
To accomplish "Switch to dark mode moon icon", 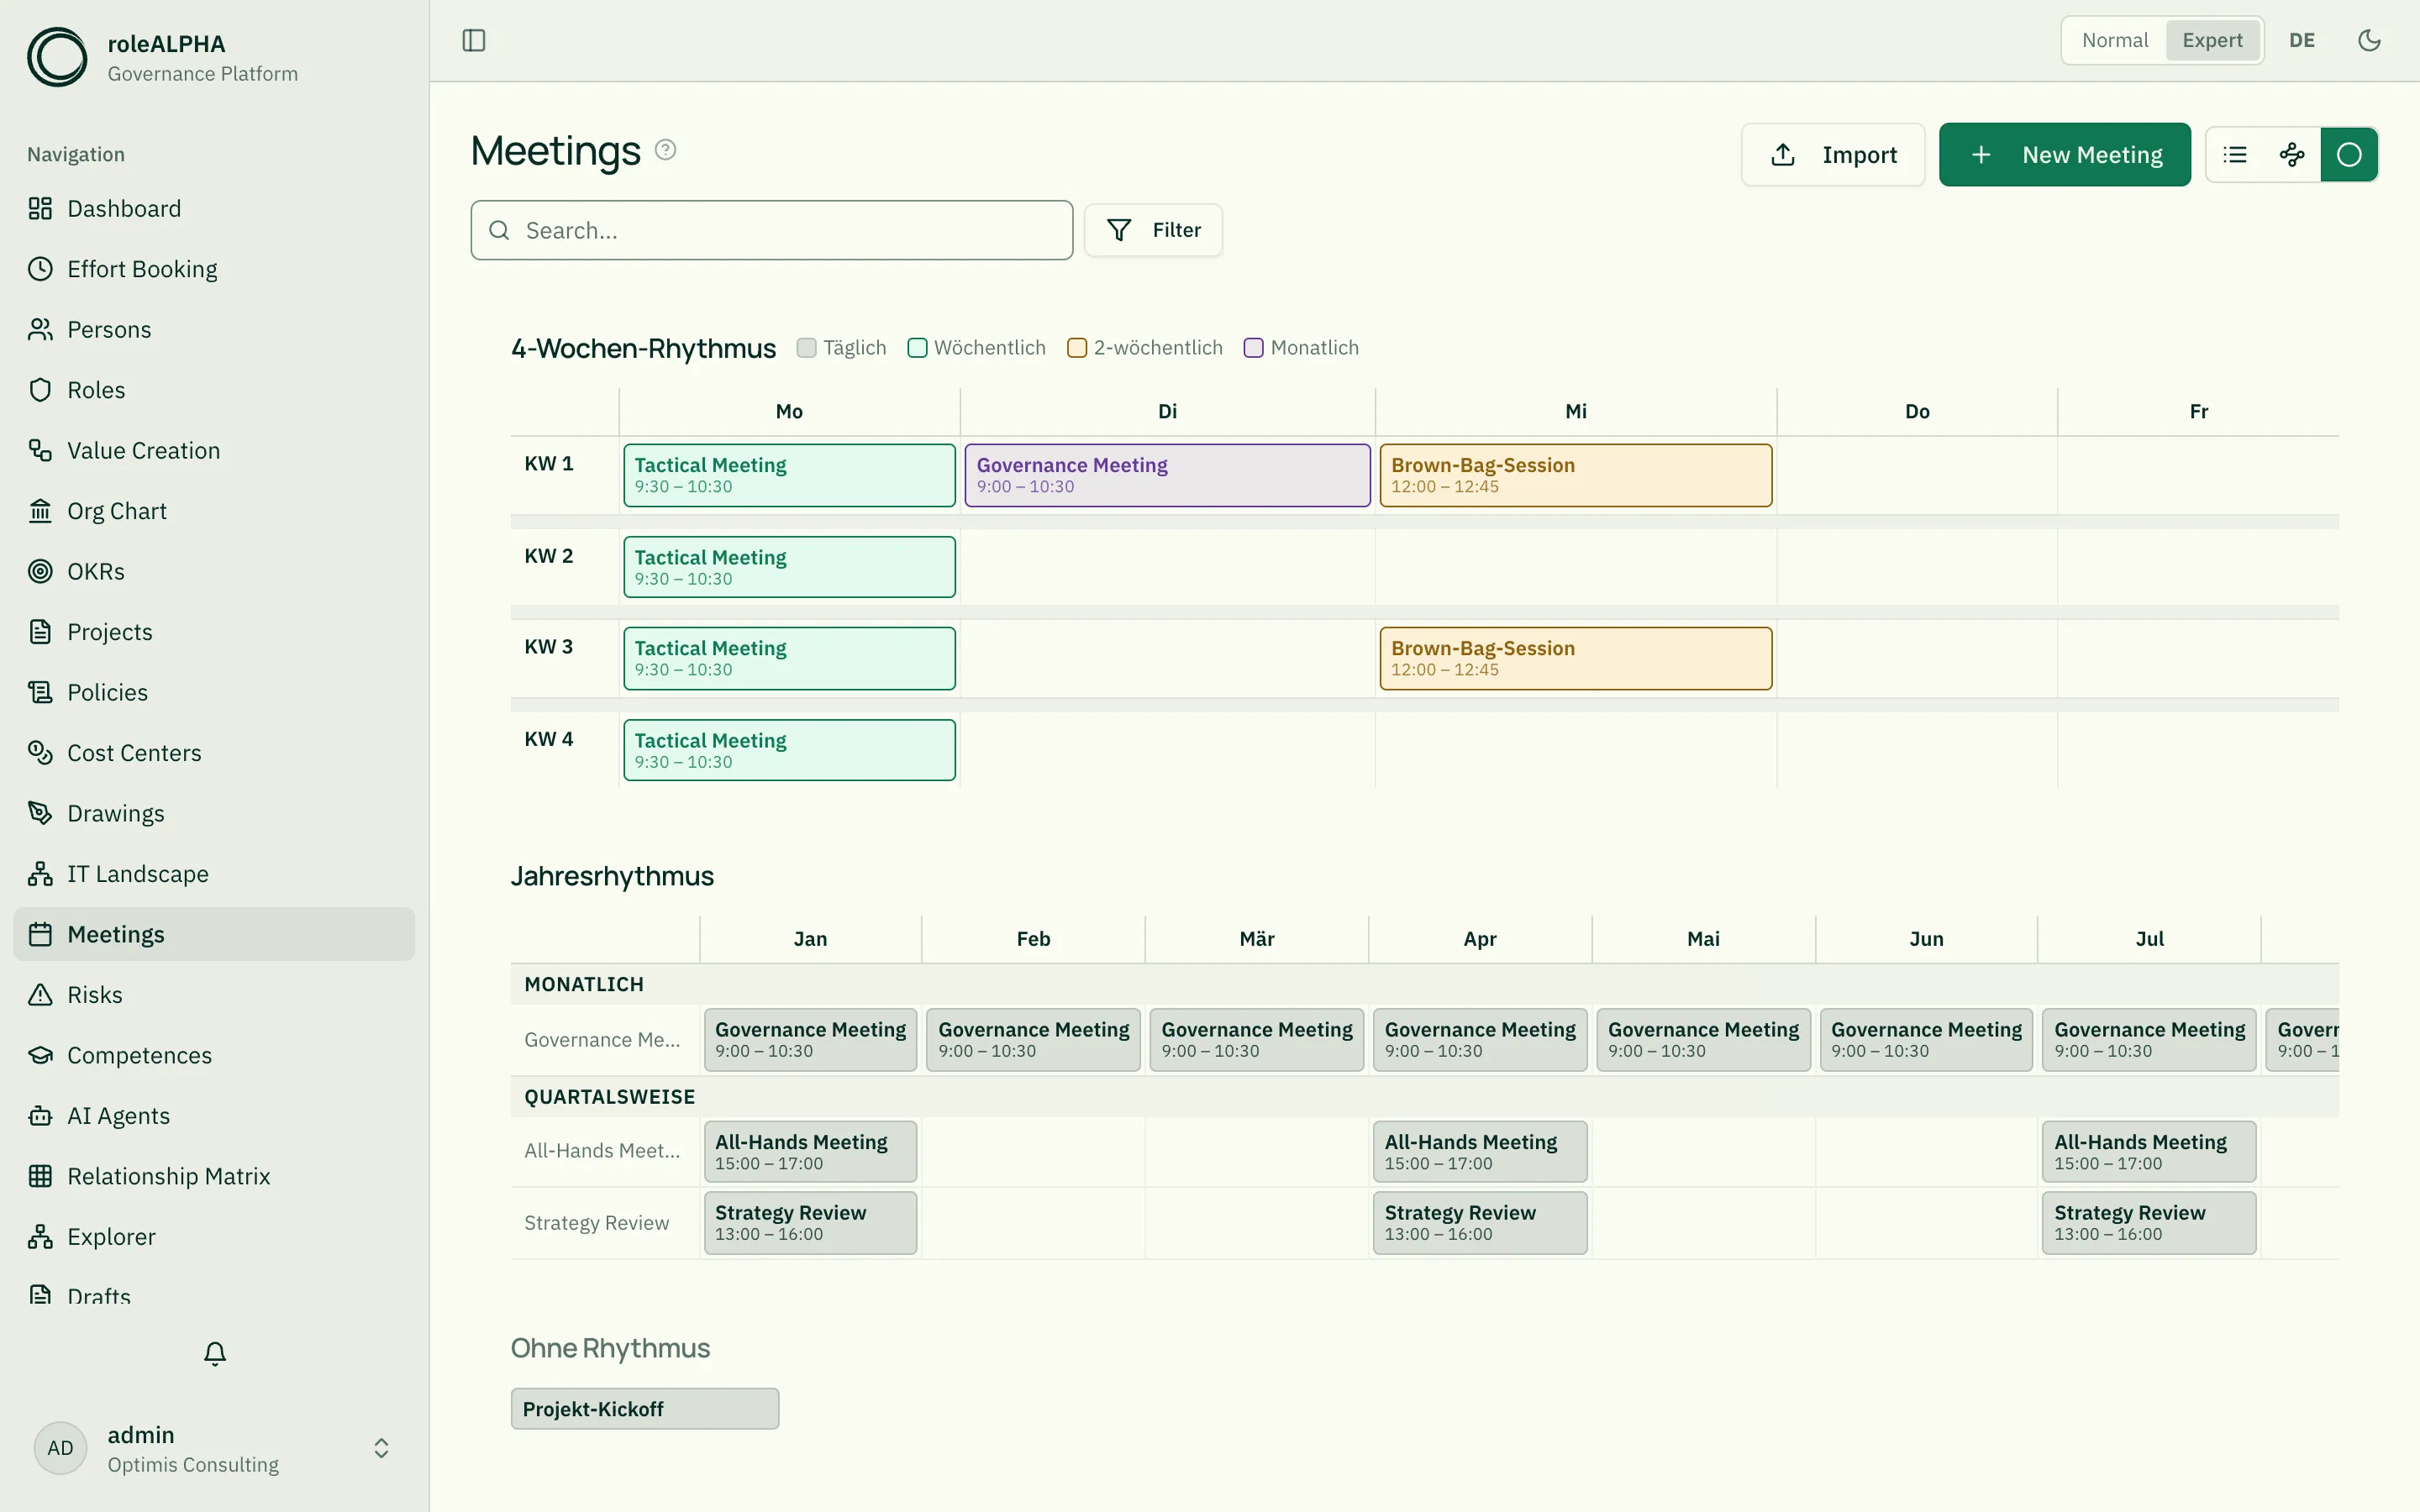I will 2369,40.
